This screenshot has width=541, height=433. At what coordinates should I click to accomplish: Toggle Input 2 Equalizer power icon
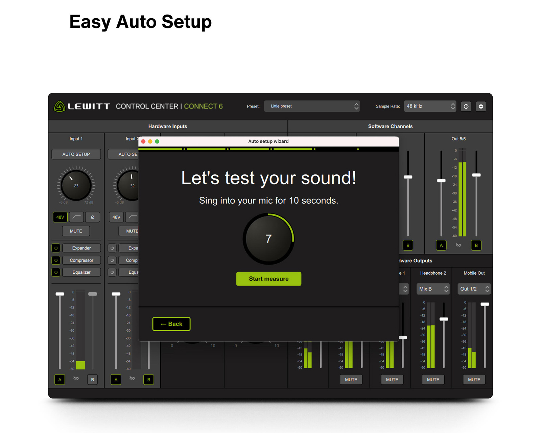click(112, 272)
